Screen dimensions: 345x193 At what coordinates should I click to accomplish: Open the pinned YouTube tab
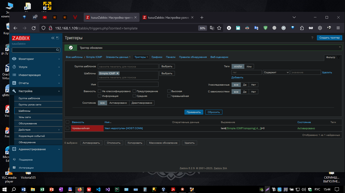(45, 17)
